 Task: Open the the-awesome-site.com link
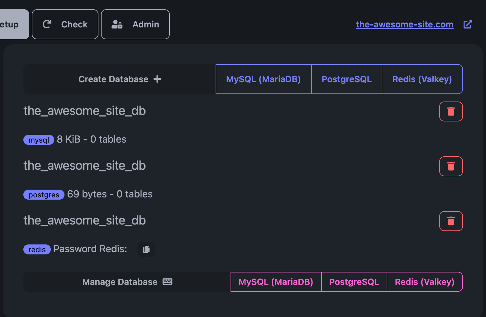pos(404,24)
